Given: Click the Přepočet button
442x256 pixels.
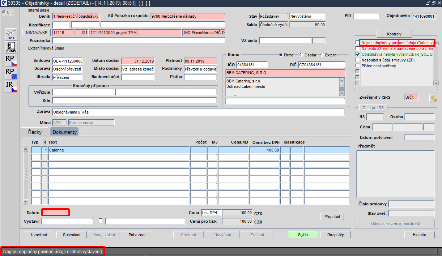Looking at the screenshot, I should click(332, 216).
